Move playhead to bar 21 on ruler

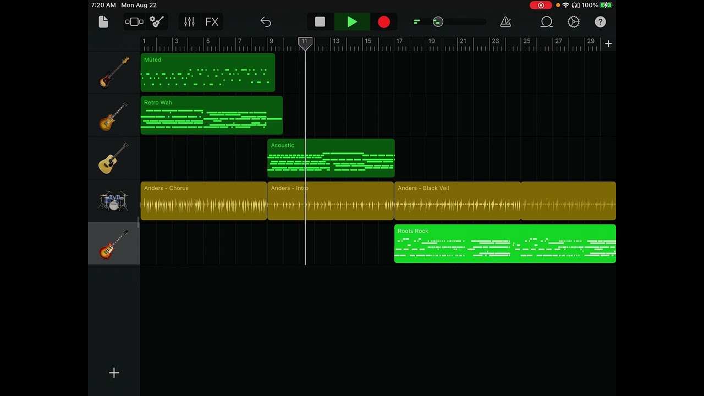[x=463, y=42]
